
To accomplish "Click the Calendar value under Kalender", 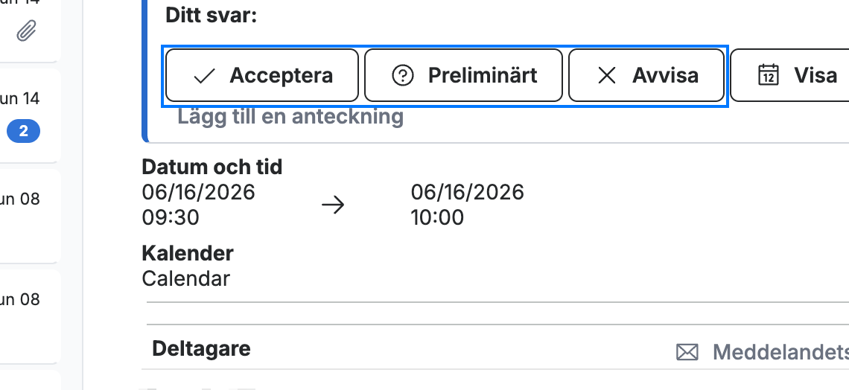I will (x=185, y=278).
